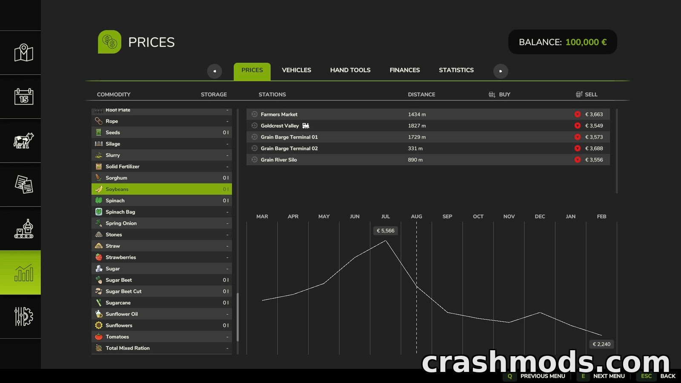Click the stations list scrollbar
The image size is (681, 383).
(616, 151)
